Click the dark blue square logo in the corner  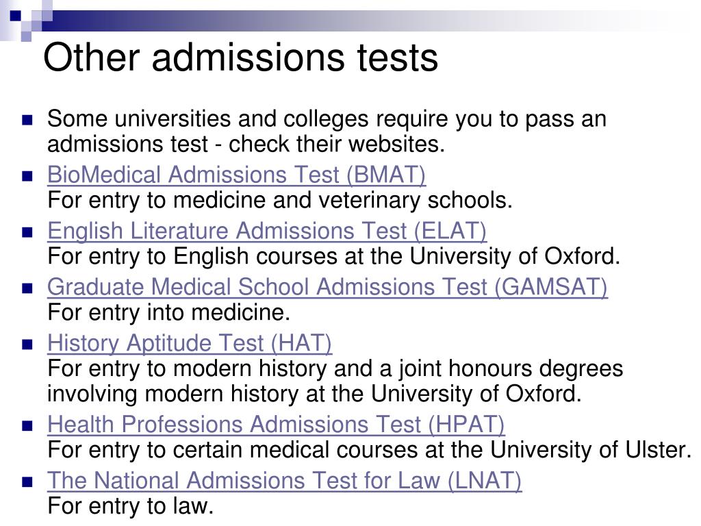pyautogui.click(x=15, y=16)
